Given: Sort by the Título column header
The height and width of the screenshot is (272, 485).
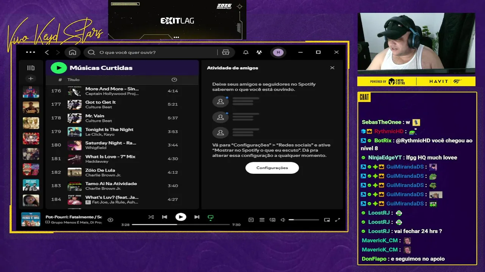Looking at the screenshot, I should point(74,80).
